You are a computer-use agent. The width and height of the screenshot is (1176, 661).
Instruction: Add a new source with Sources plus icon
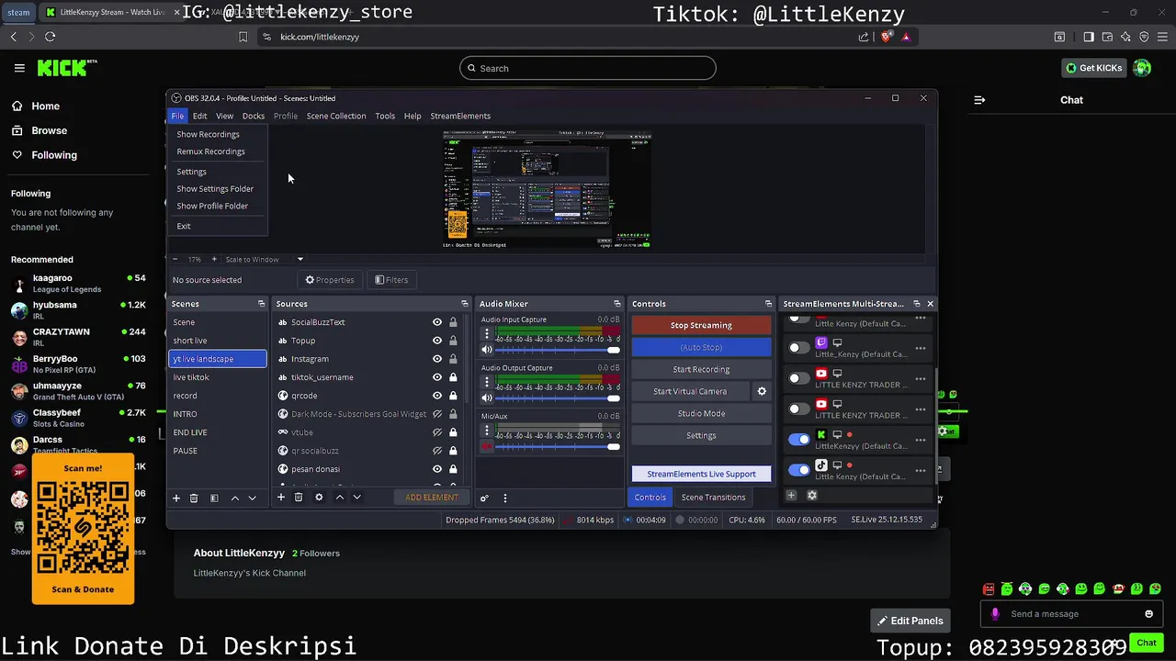[281, 498]
